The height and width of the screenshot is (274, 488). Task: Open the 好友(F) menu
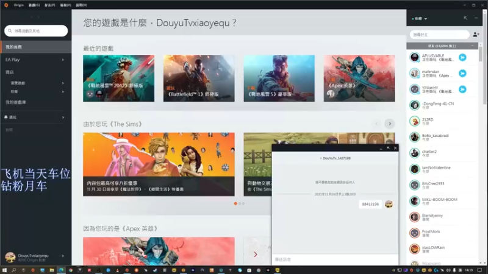click(50, 5)
